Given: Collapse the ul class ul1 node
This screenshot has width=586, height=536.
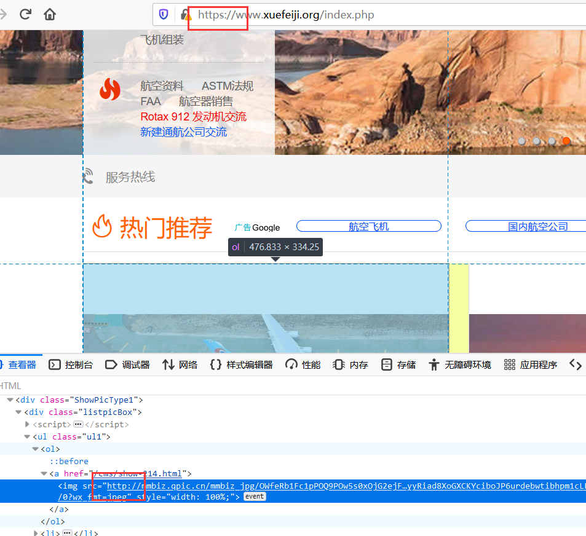Looking at the screenshot, I should (x=27, y=437).
